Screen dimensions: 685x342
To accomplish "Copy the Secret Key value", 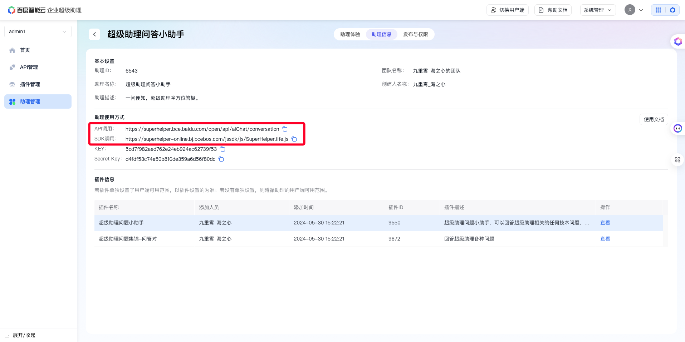I will coord(221,159).
